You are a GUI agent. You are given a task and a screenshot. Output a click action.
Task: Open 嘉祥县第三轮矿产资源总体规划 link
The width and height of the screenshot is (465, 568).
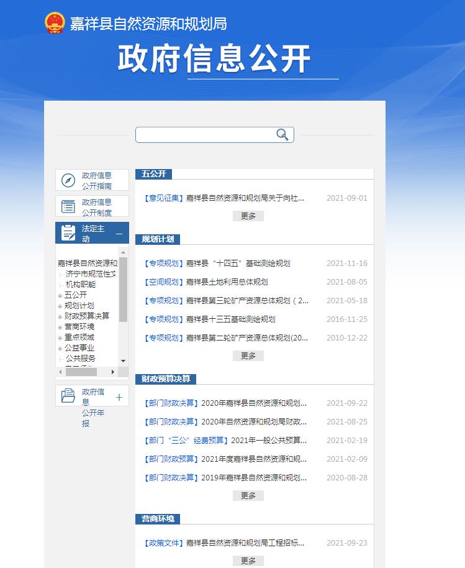tap(247, 301)
